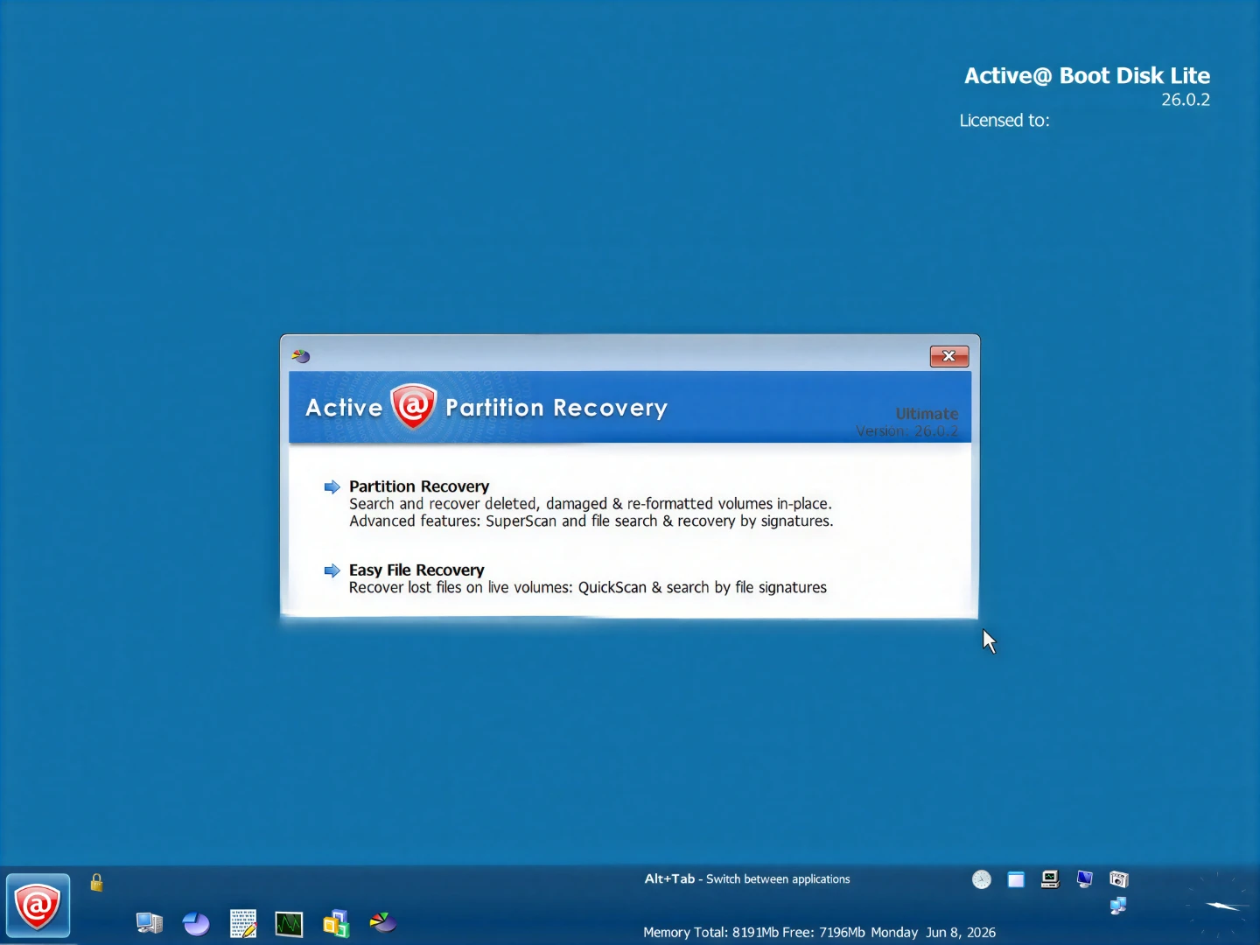The width and height of the screenshot is (1260, 945).
Task: Open the colored overlapping squares icon
Action: (x=336, y=924)
